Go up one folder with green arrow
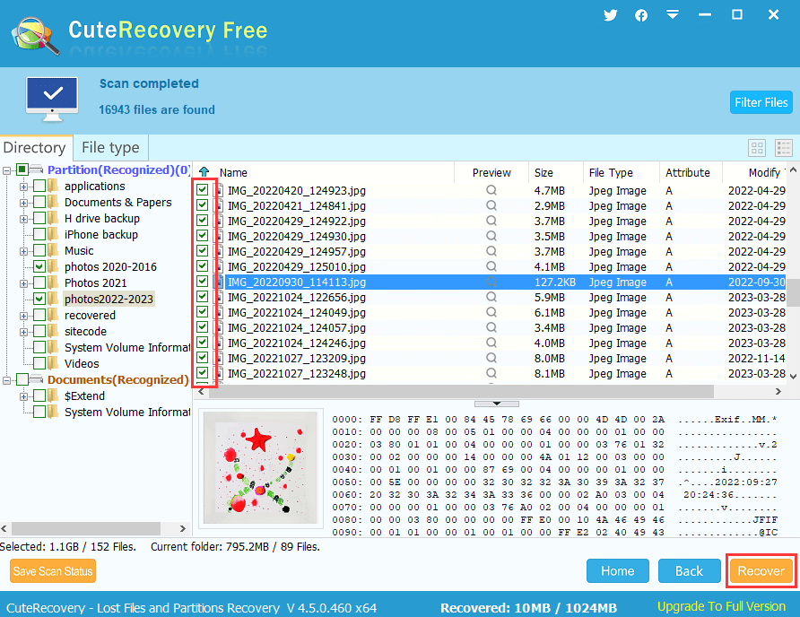 (204, 172)
